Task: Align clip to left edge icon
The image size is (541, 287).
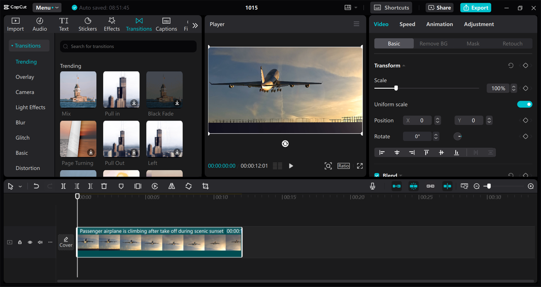Action: (382, 152)
